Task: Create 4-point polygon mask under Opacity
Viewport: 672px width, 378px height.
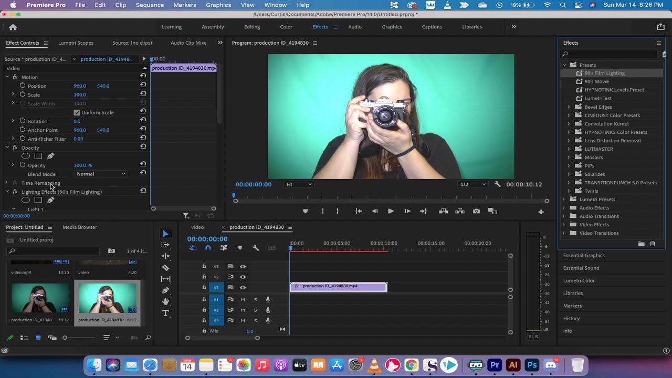Action: pos(38,156)
